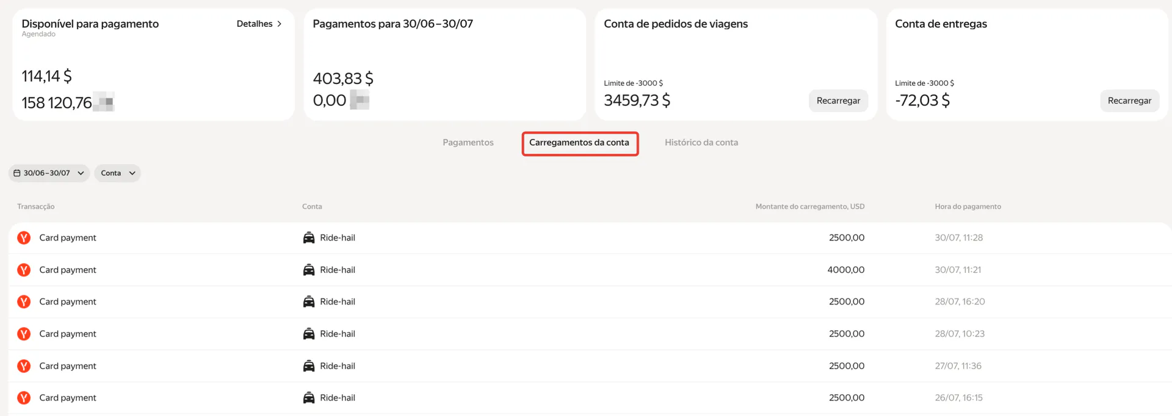Click taxi icon in 28/07, 16:20 row
Image resolution: width=1172 pixels, height=416 pixels.
click(309, 301)
